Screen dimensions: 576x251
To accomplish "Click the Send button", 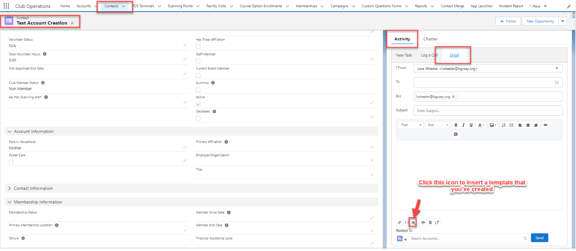I will [x=539, y=238].
